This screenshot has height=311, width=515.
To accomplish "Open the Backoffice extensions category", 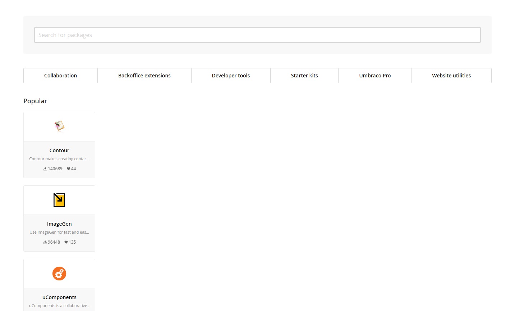I will (x=144, y=76).
